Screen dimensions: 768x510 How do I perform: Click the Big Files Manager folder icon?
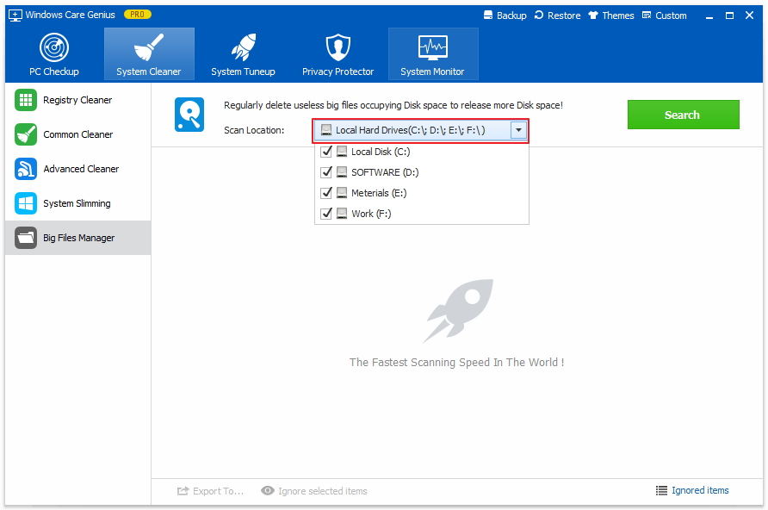[x=26, y=238]
